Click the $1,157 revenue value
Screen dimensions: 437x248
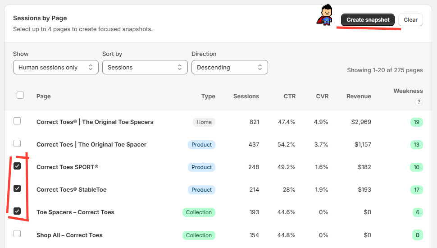[x=363, y=144]
